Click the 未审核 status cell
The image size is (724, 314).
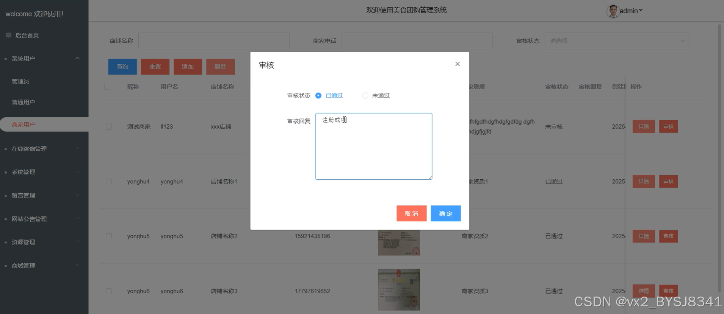click(x=554, y=126)
